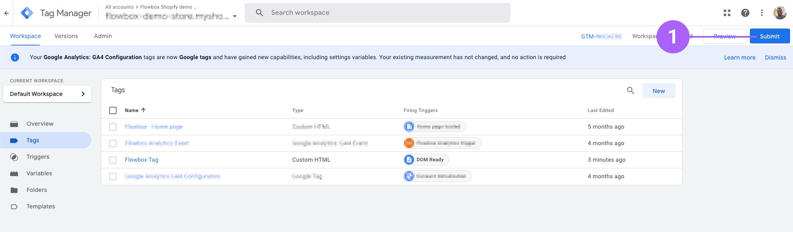Check the Flowbox Tag row checkbox
This screenshot has width=793, height=232.
pyautogui.click(x=113, y=160)
